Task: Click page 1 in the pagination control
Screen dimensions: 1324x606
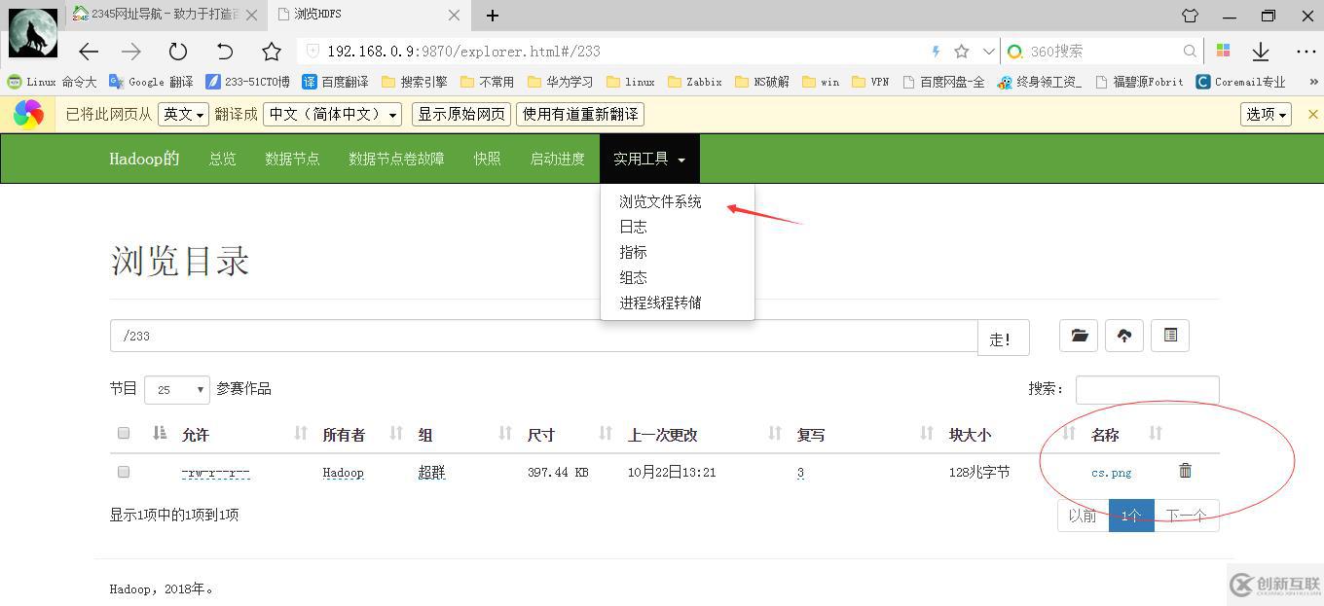Action: pos(1130,516)
